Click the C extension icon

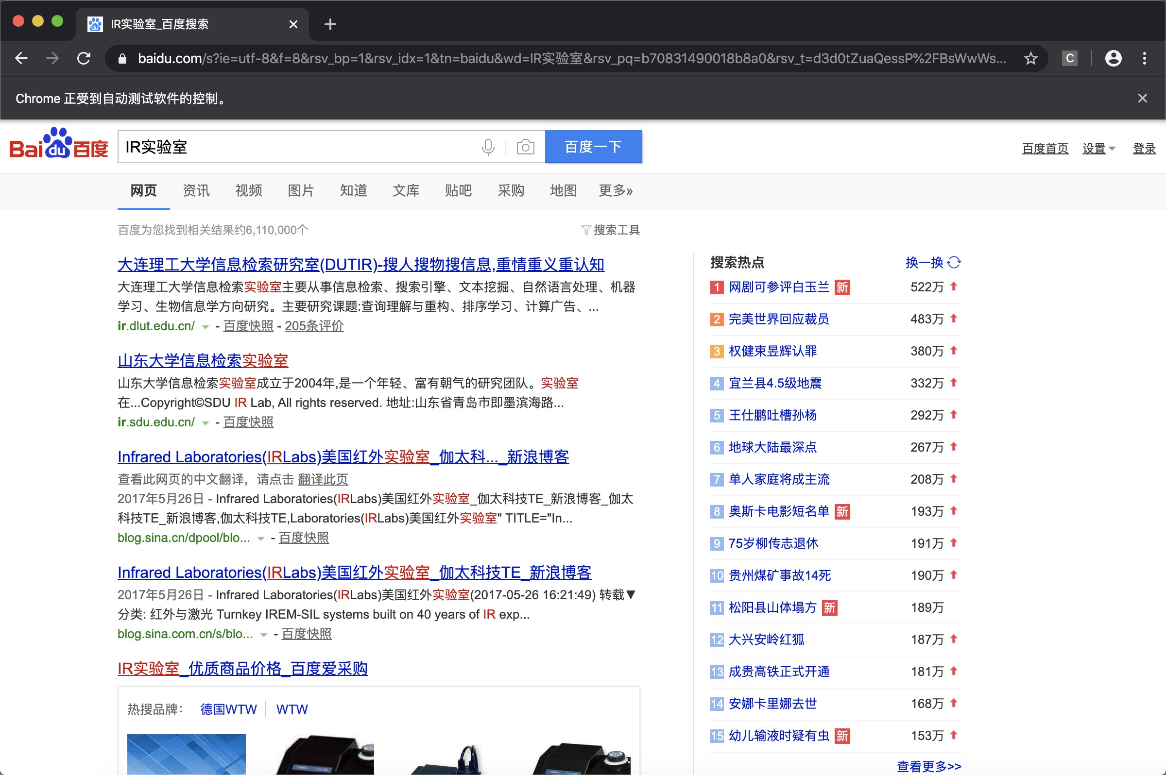click(1069, 59)
